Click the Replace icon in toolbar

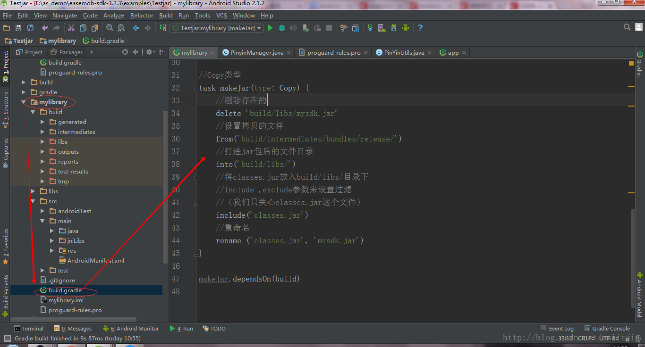(121, 28)
